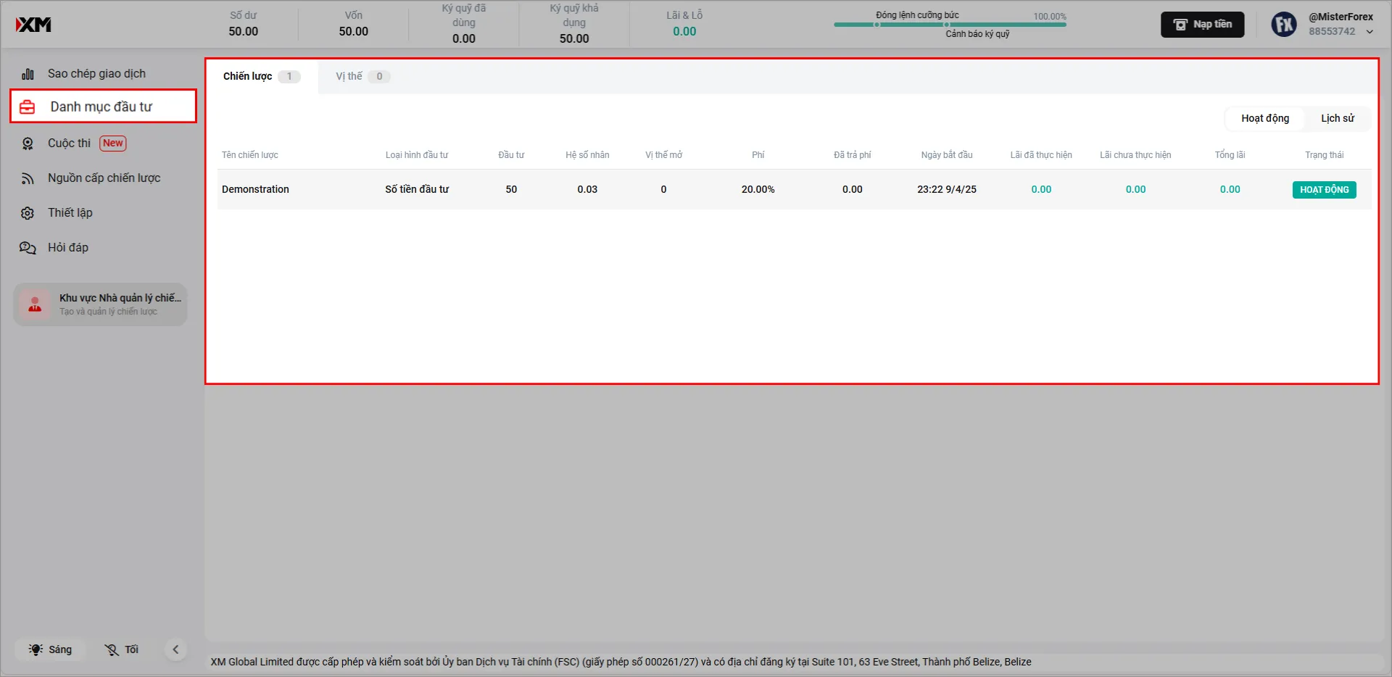The height and width of the screenshot is (677, 1392).
Task: Click the wallet icon on Nạp tiền
Action: pyautogui.click(x=1180, y=25)
